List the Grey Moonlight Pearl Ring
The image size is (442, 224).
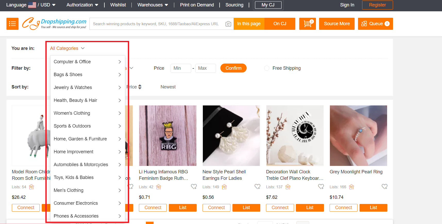(x=373, y=208)
